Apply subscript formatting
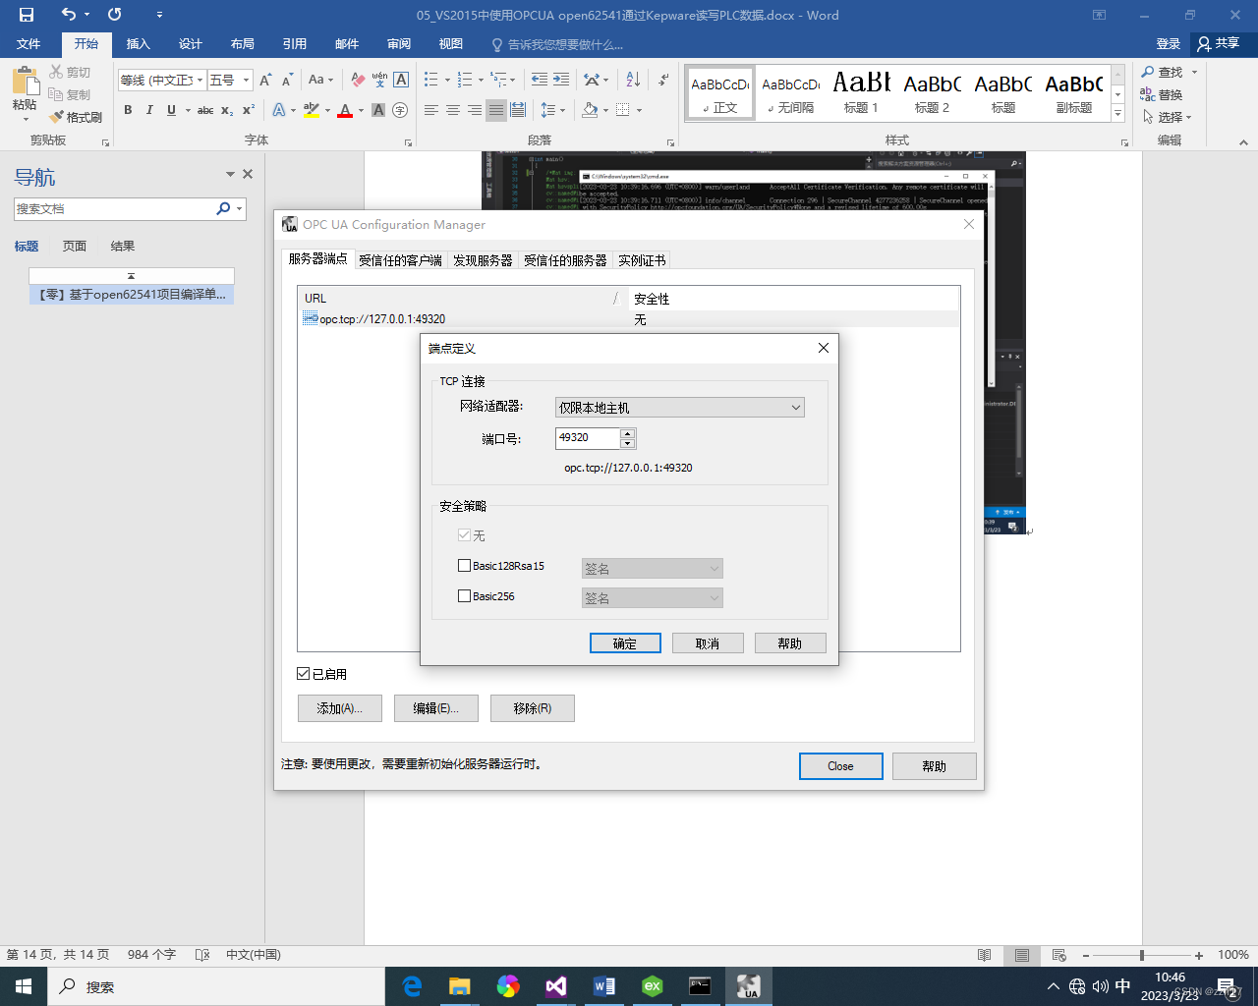 (227, 110)
